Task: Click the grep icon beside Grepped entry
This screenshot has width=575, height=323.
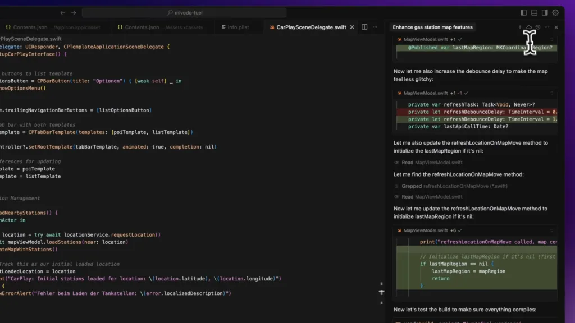Action: pos(396,186)
